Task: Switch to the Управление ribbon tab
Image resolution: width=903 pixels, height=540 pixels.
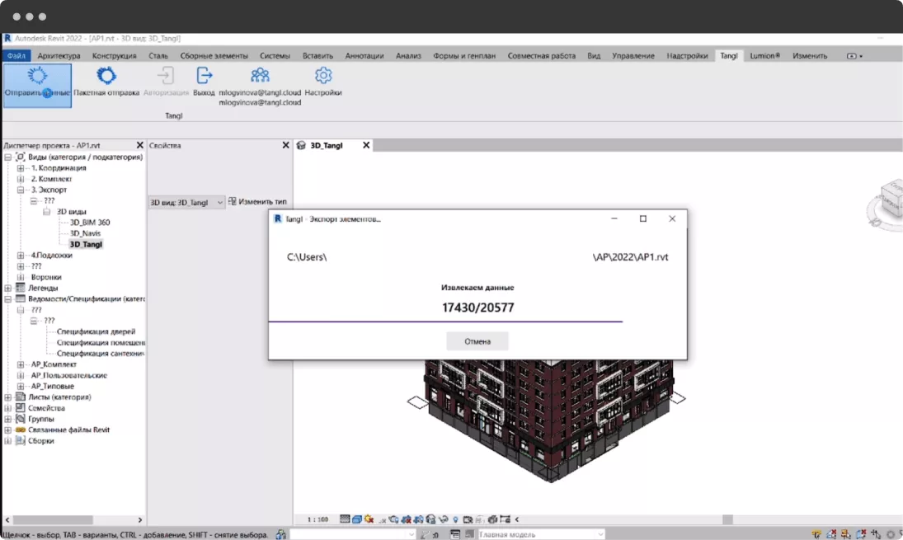Action: pos(633,56)
